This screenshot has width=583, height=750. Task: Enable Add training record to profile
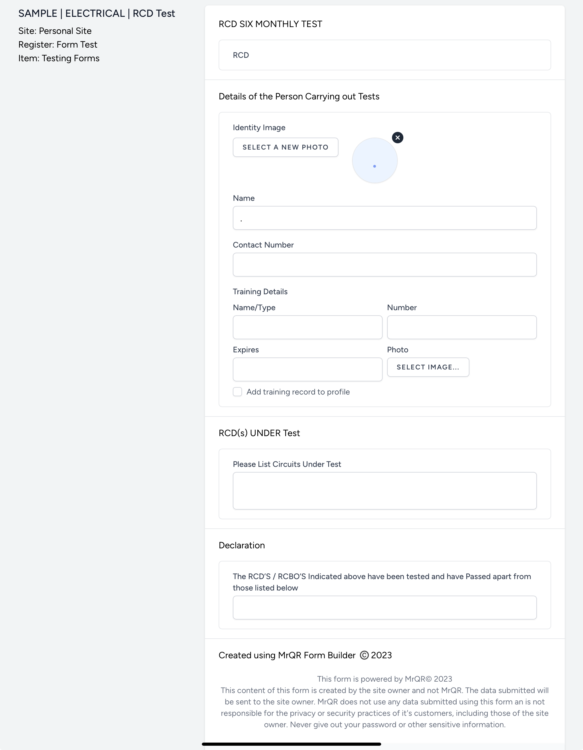click(237, 392)
